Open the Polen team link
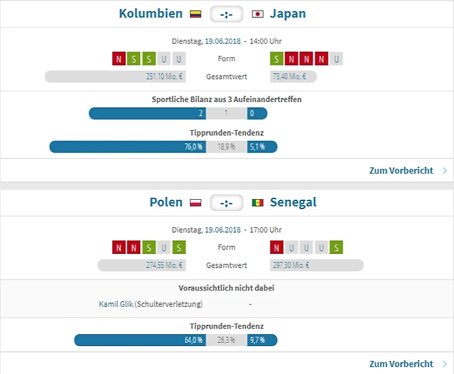The width and height of the screenshot is (454, 374). (166, 202)
